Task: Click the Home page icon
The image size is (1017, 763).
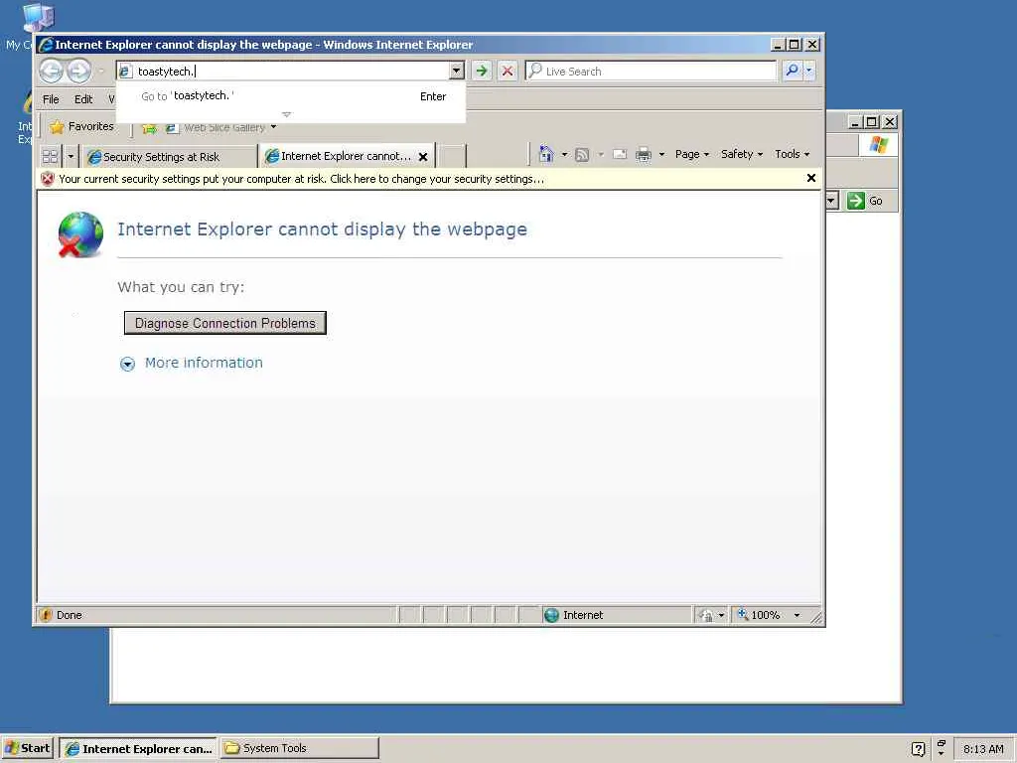Action: click(546, 154)
